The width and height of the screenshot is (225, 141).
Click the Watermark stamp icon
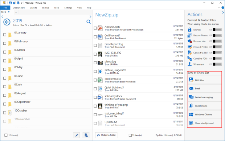pos(190,64)
